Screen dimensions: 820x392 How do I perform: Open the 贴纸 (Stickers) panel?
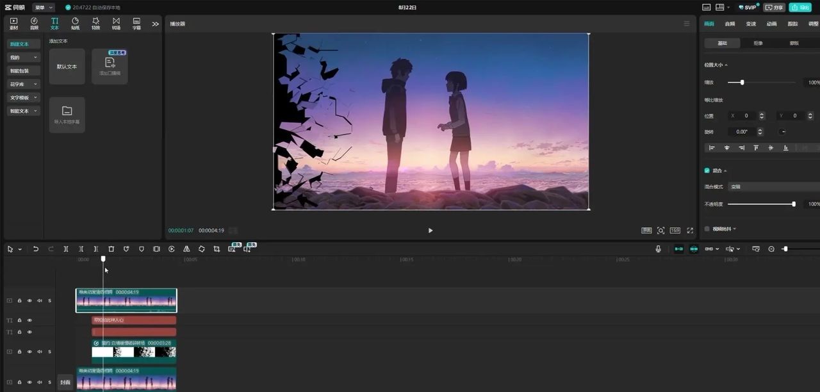coord(75,24)
